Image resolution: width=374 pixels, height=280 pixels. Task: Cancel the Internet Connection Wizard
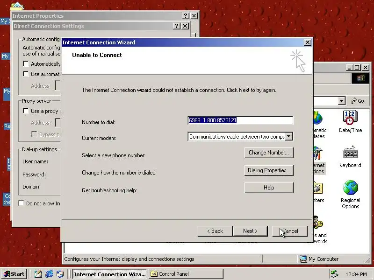click(x=290, y=231)
